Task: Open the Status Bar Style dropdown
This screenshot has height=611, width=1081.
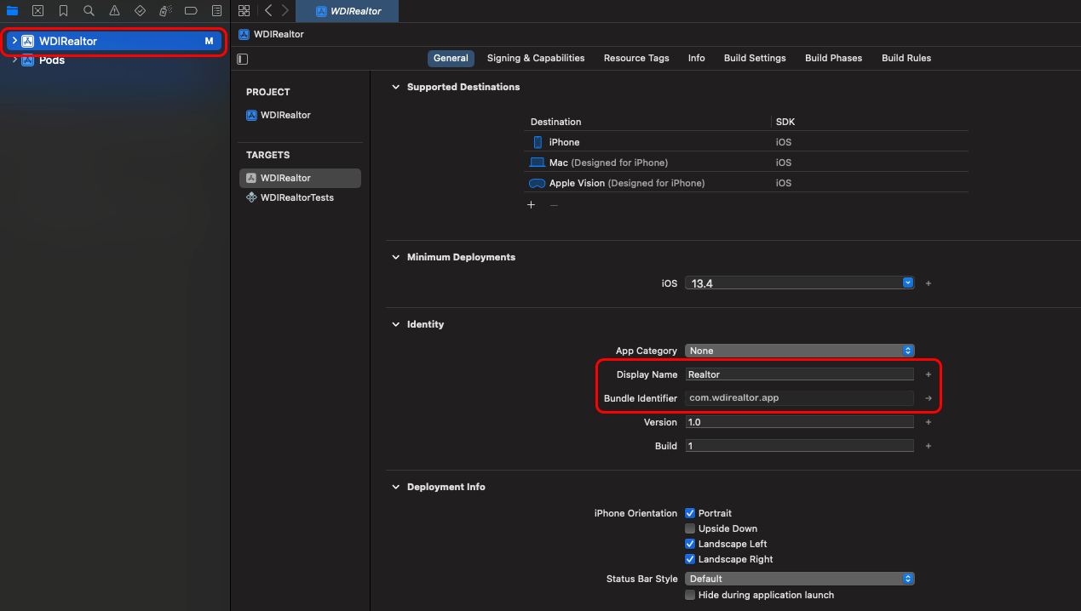Action: 799,579
